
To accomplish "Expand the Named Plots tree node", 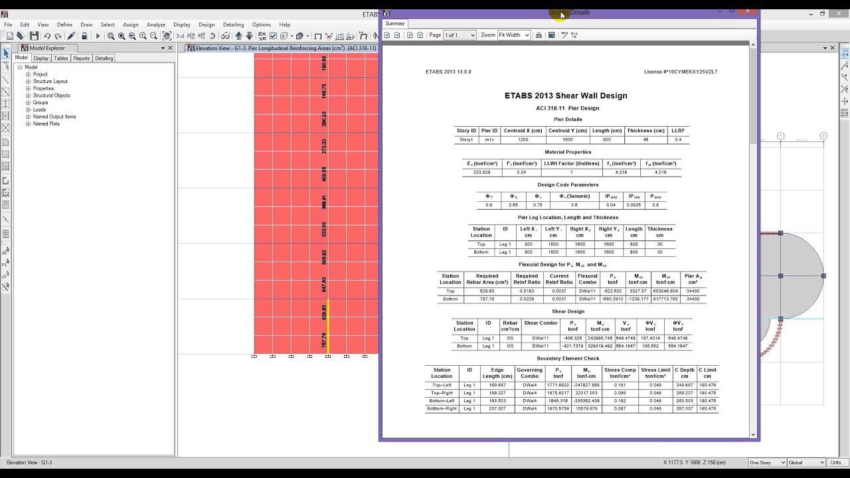I will 29,124.
